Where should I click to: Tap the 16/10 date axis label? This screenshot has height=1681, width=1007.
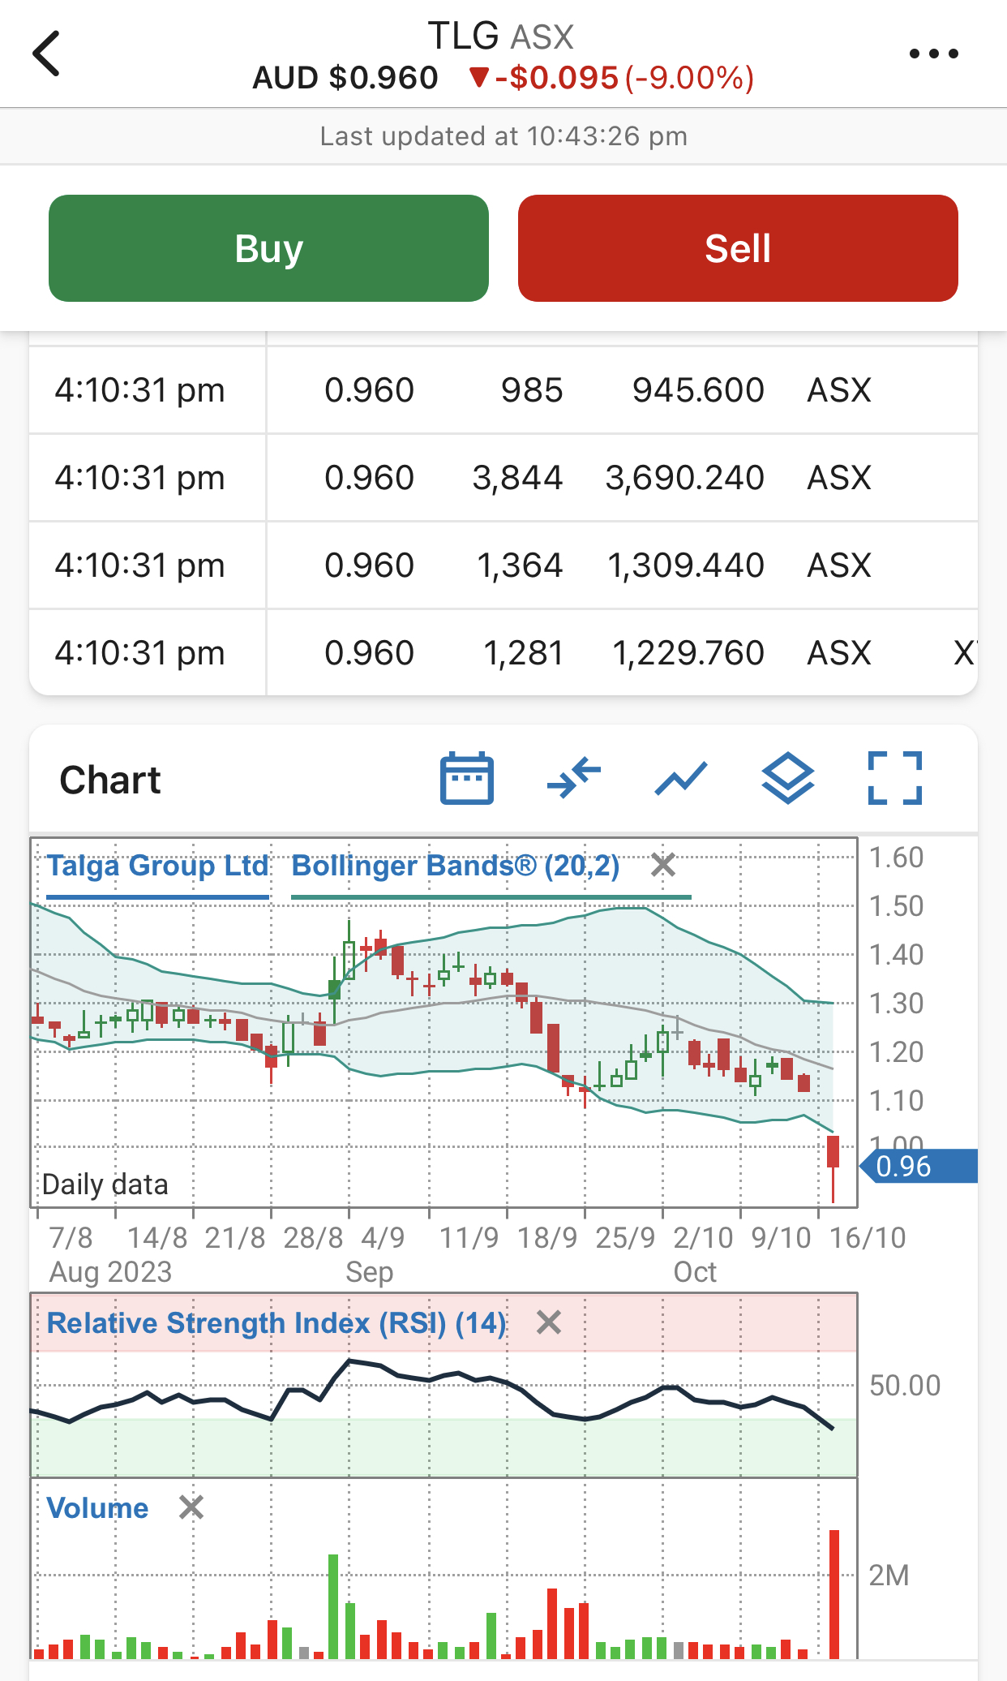pyautogui.click(x=868, y=1238)
